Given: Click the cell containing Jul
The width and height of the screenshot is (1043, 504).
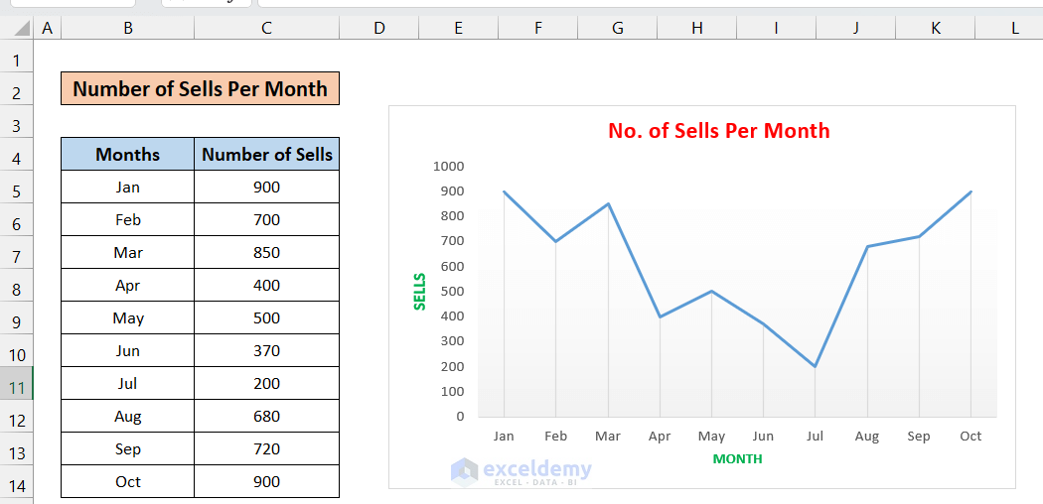Looking at the screenshot, I should click(128, 383).
